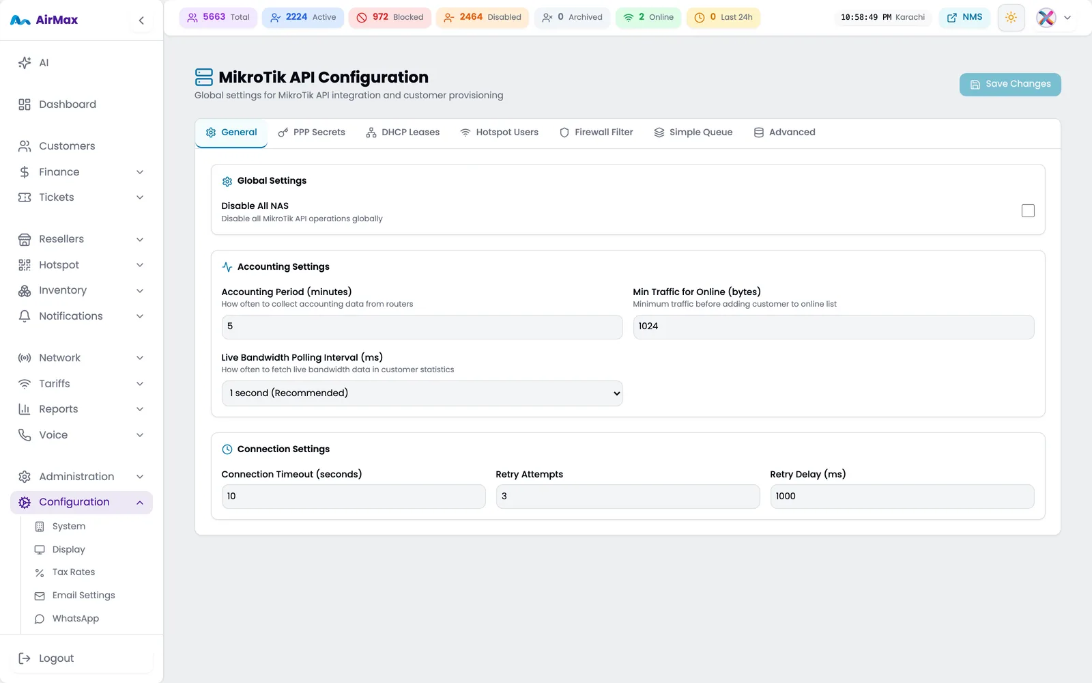The height and width of the screenshot is (683, 1092).
Task: Enable the Disable All NAS checkbox
Action: pos(1028,211)
